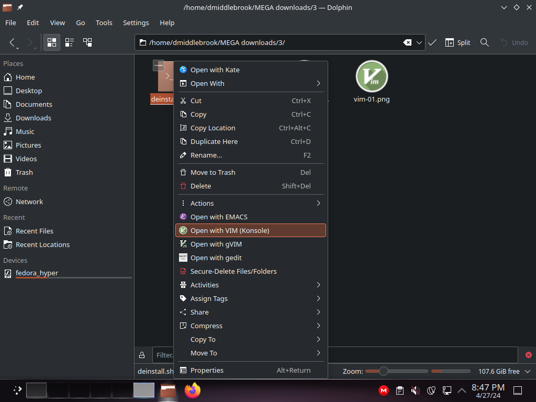Open the Settings menu
Viewport: 536px width, 402px height.
click(136, 23)
